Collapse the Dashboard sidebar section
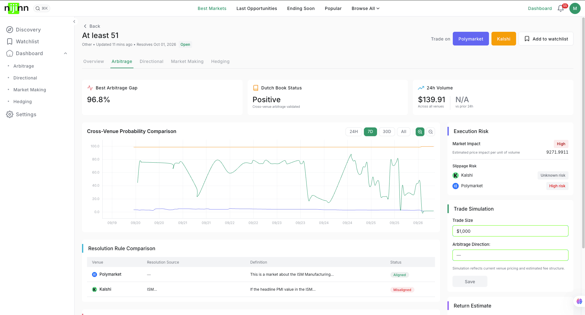The height and width of the screenshot is (315, 585). coord(65,53)
